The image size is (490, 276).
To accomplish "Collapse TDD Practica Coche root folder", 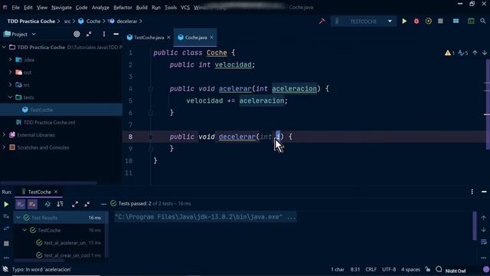I will coord(4,48).
